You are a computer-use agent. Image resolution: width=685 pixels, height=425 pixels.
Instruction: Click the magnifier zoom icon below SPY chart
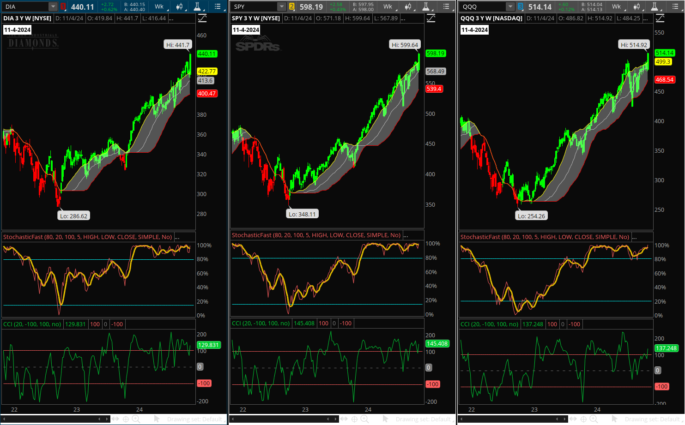pos(364,419)
